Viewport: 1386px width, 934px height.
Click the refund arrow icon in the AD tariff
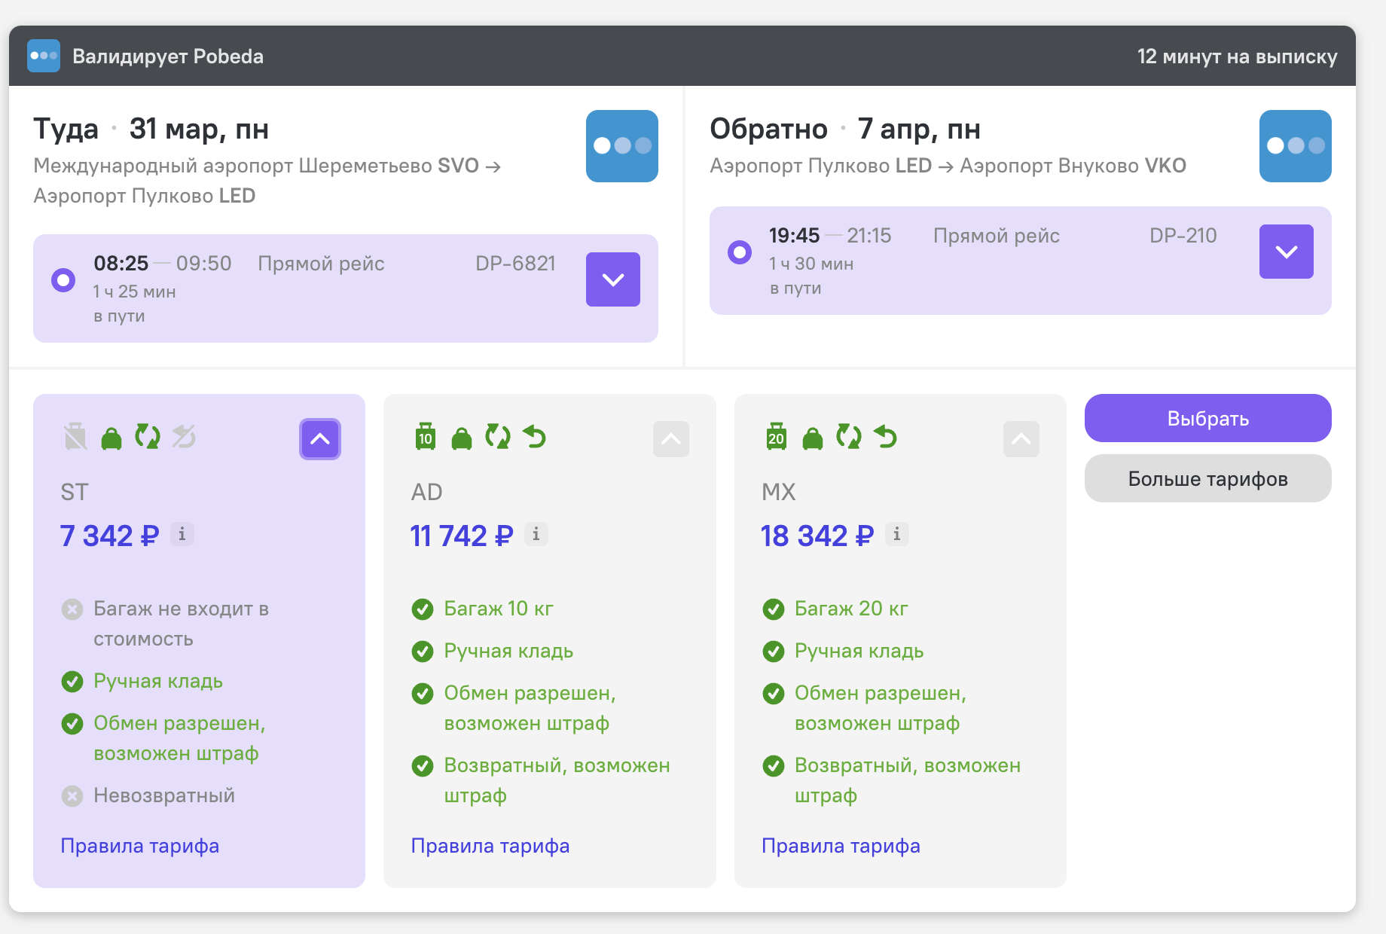(x=534, y=437)
